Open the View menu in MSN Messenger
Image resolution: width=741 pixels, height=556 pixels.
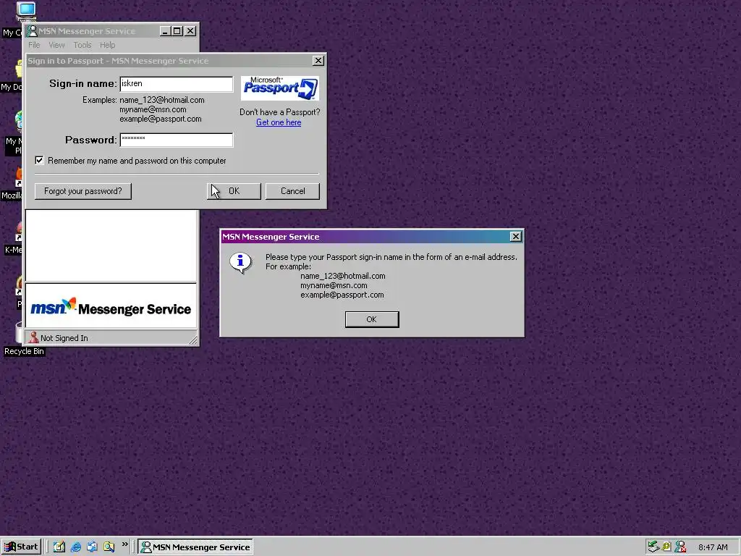coord(56,45)
